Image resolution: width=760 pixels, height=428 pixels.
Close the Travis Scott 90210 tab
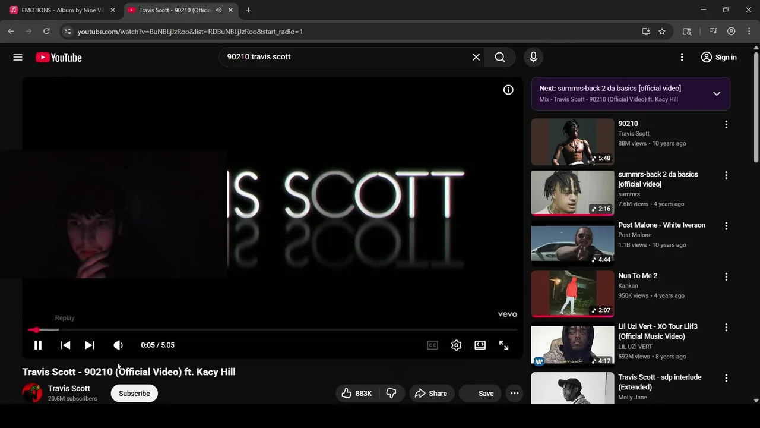click(230, 10)
